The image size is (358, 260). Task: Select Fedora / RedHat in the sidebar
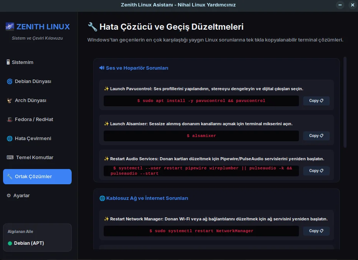(x=37, y=120)
